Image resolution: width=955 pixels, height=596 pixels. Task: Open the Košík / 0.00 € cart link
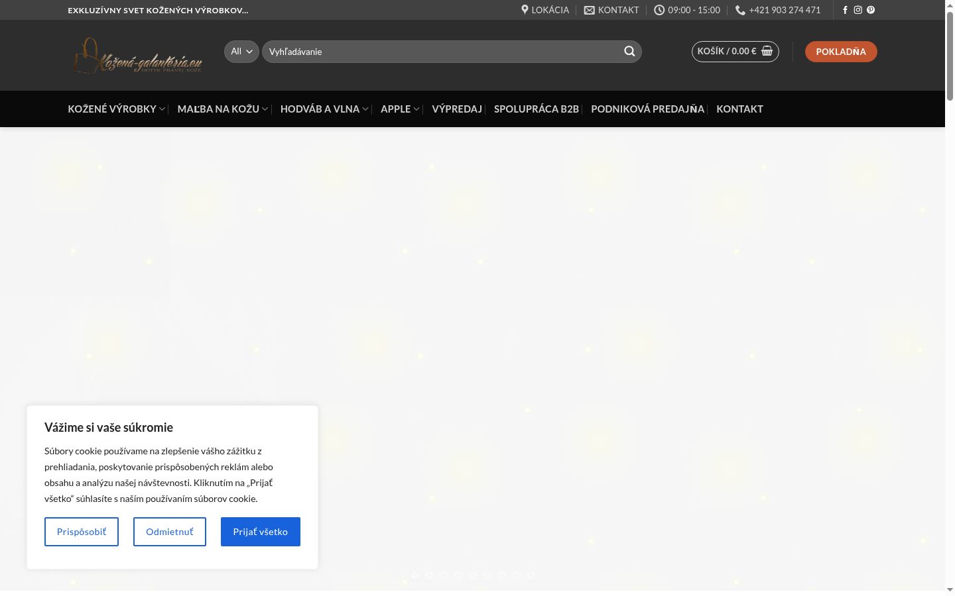pos(735,52)
